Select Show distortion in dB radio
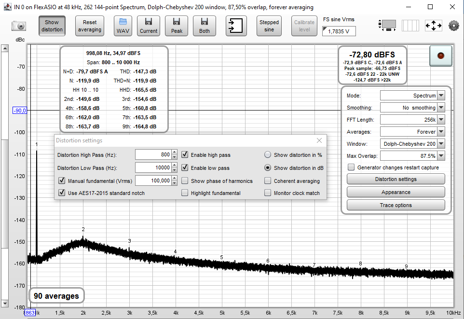Image resolution: width=464 pixels, height=319 pixels. [x=268, y=167]
